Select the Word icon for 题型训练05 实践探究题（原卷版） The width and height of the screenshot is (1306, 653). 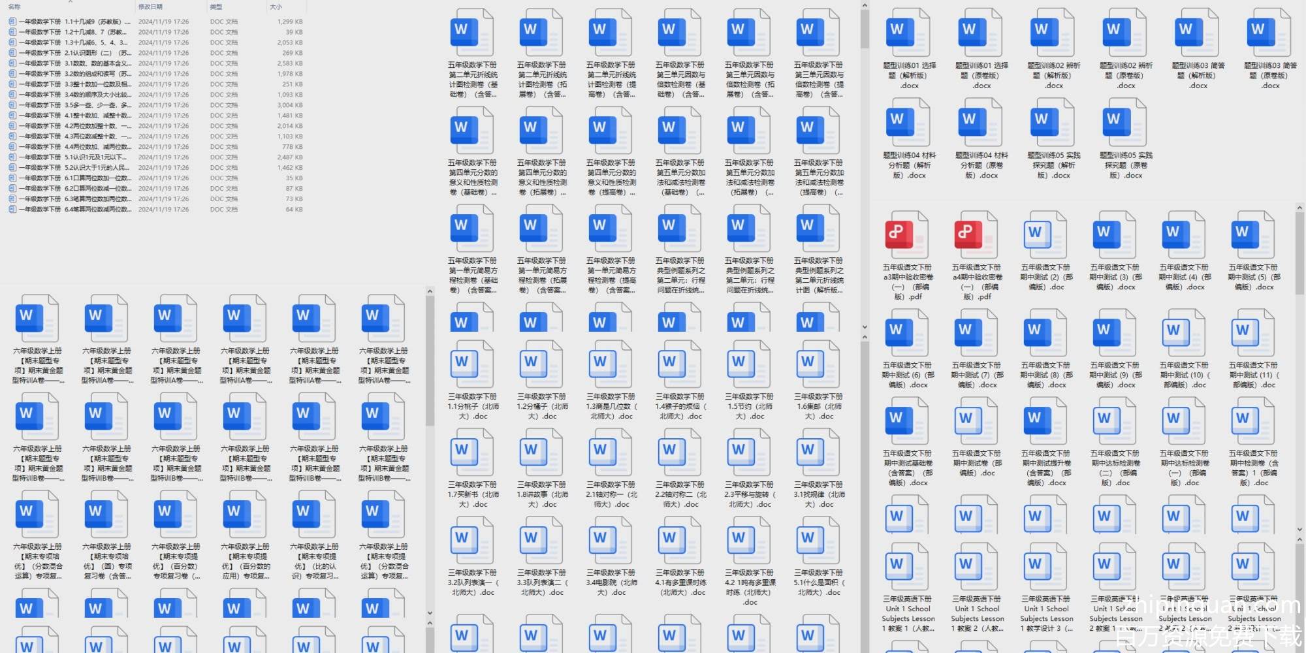point(1124,123)
